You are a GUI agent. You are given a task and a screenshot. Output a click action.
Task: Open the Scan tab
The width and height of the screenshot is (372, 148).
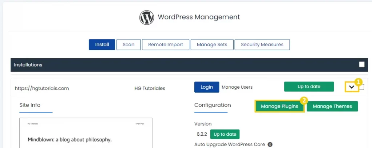click(129, 45)
